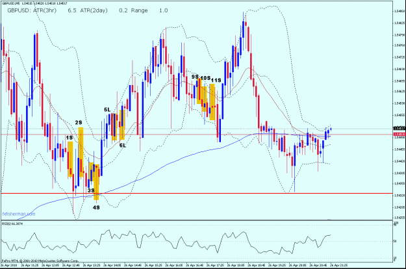
Task: Select the 9S trade label
Action: pyautogui.click(x=195, y=77)
